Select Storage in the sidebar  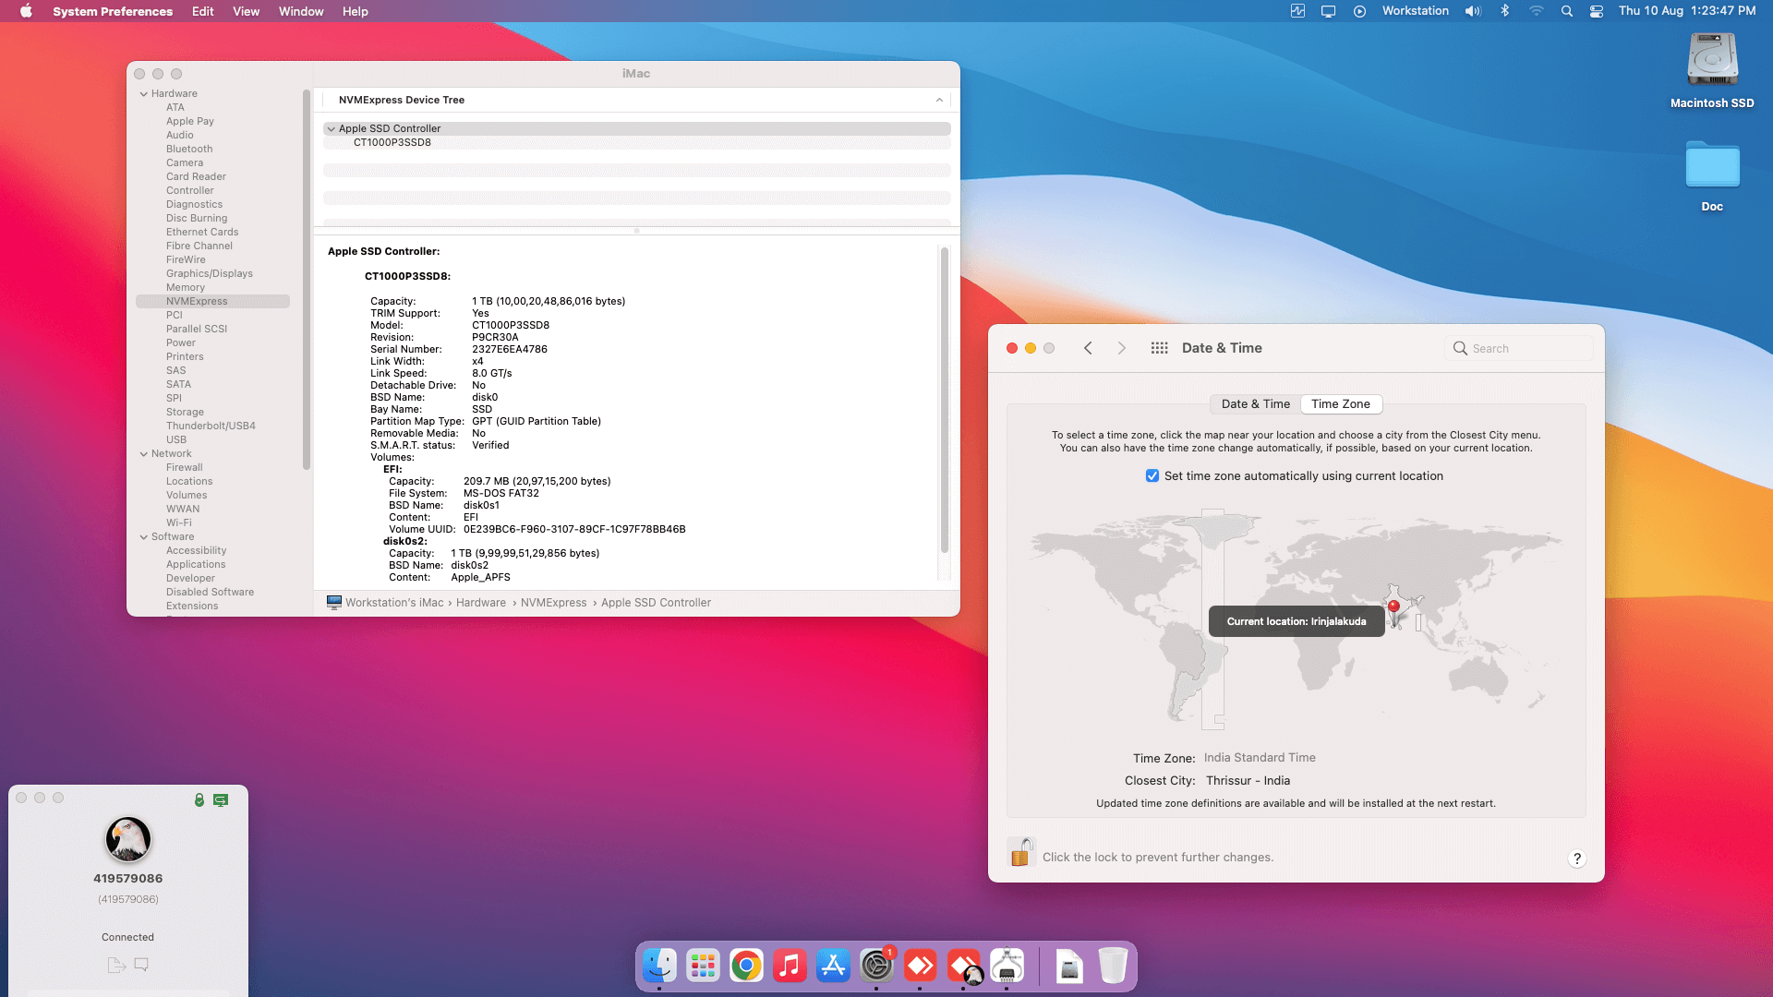coord(185,412)
